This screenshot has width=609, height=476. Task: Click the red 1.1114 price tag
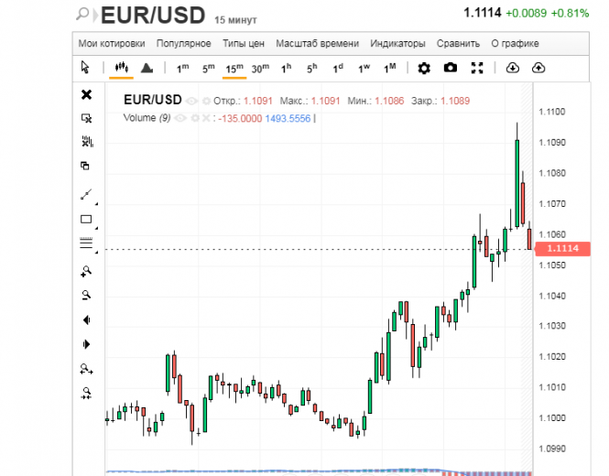(563, 248)
